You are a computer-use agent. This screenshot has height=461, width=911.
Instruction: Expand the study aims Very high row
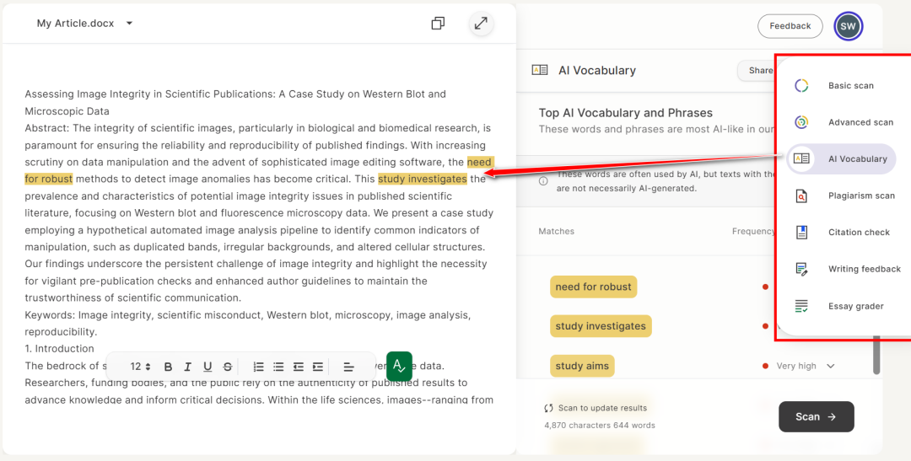tap(831, 366)
